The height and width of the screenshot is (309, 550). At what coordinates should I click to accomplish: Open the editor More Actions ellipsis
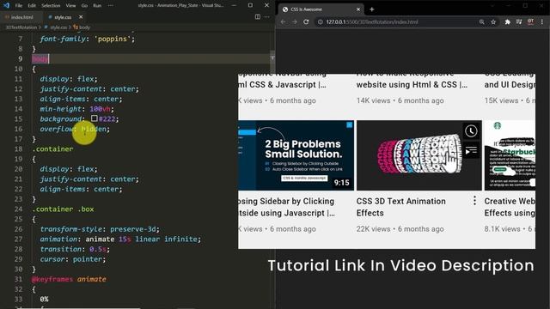point(267,17)
